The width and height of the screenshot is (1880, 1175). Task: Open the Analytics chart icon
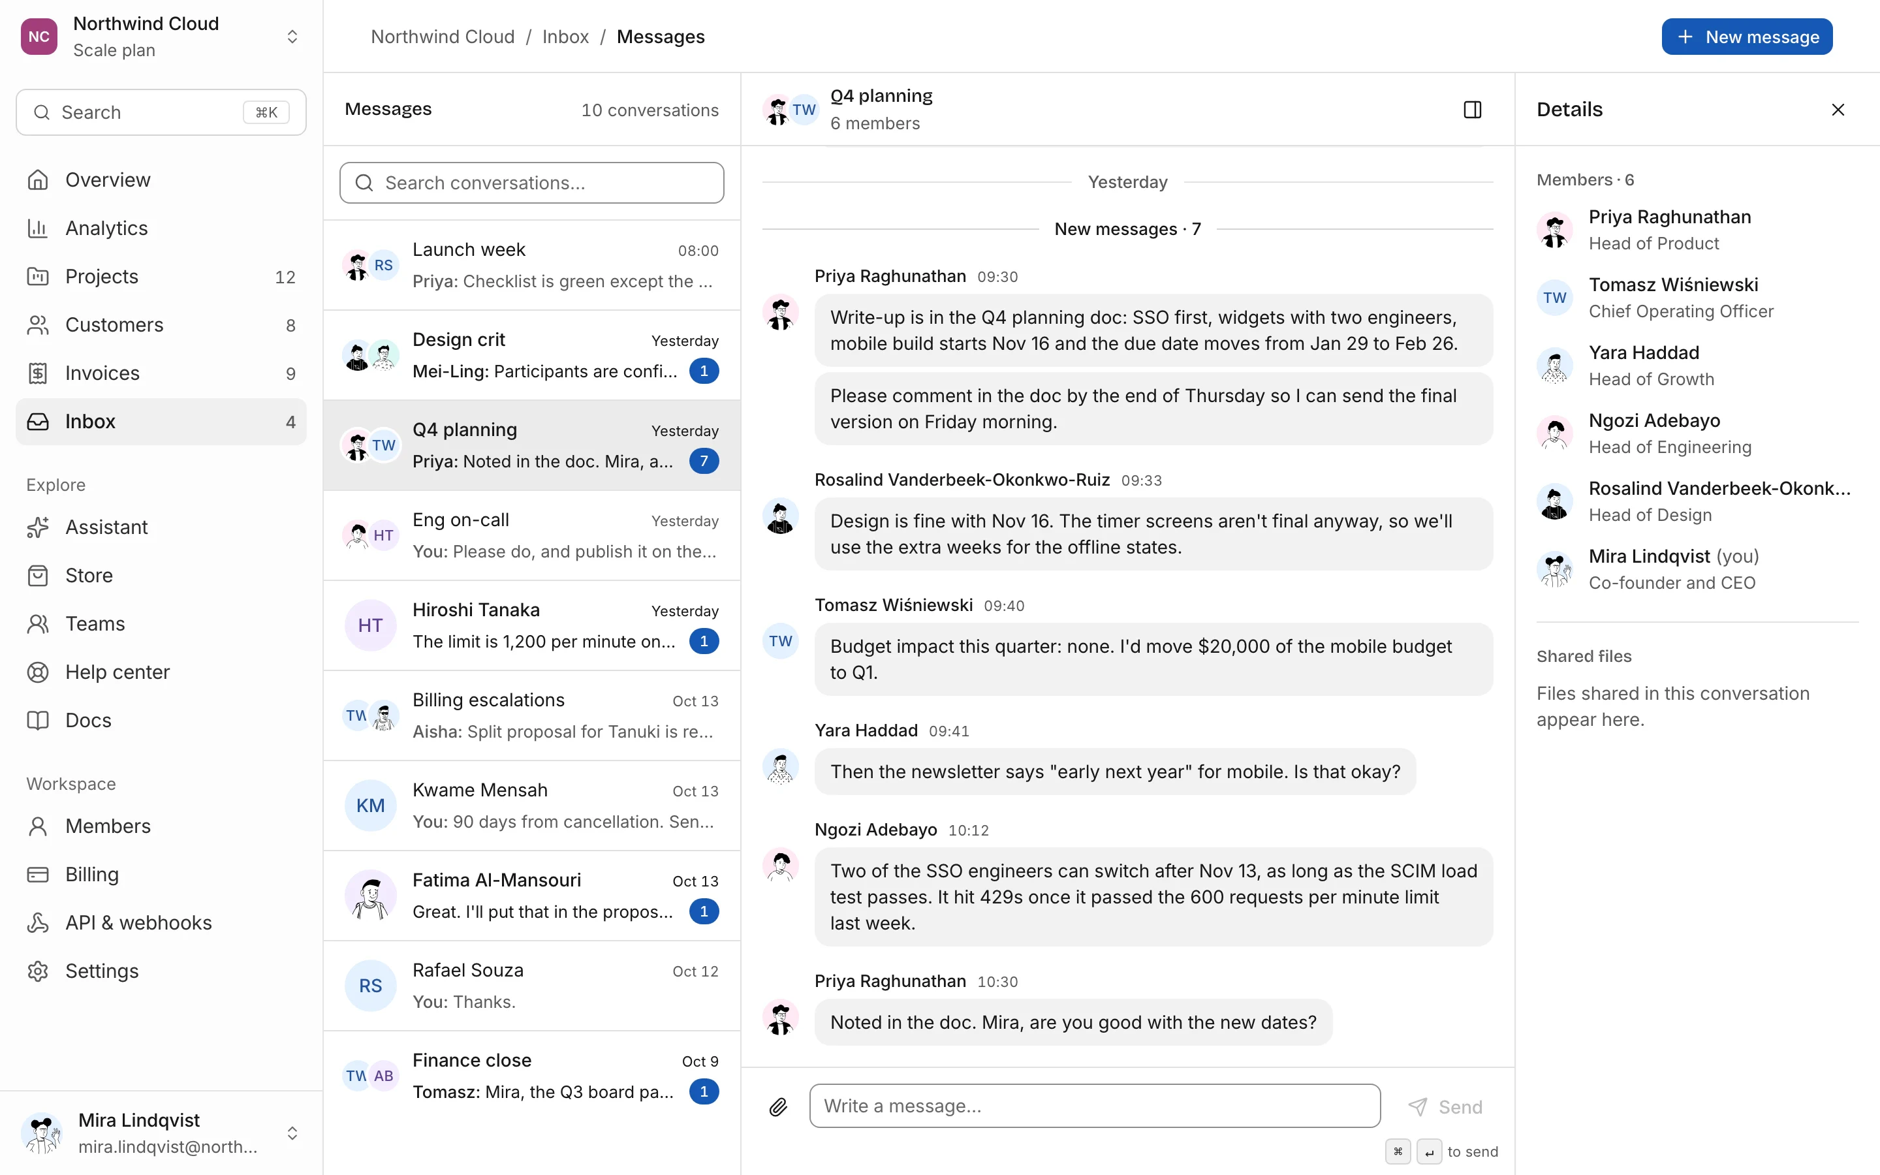pyautogui.click(x=37, y=228)
